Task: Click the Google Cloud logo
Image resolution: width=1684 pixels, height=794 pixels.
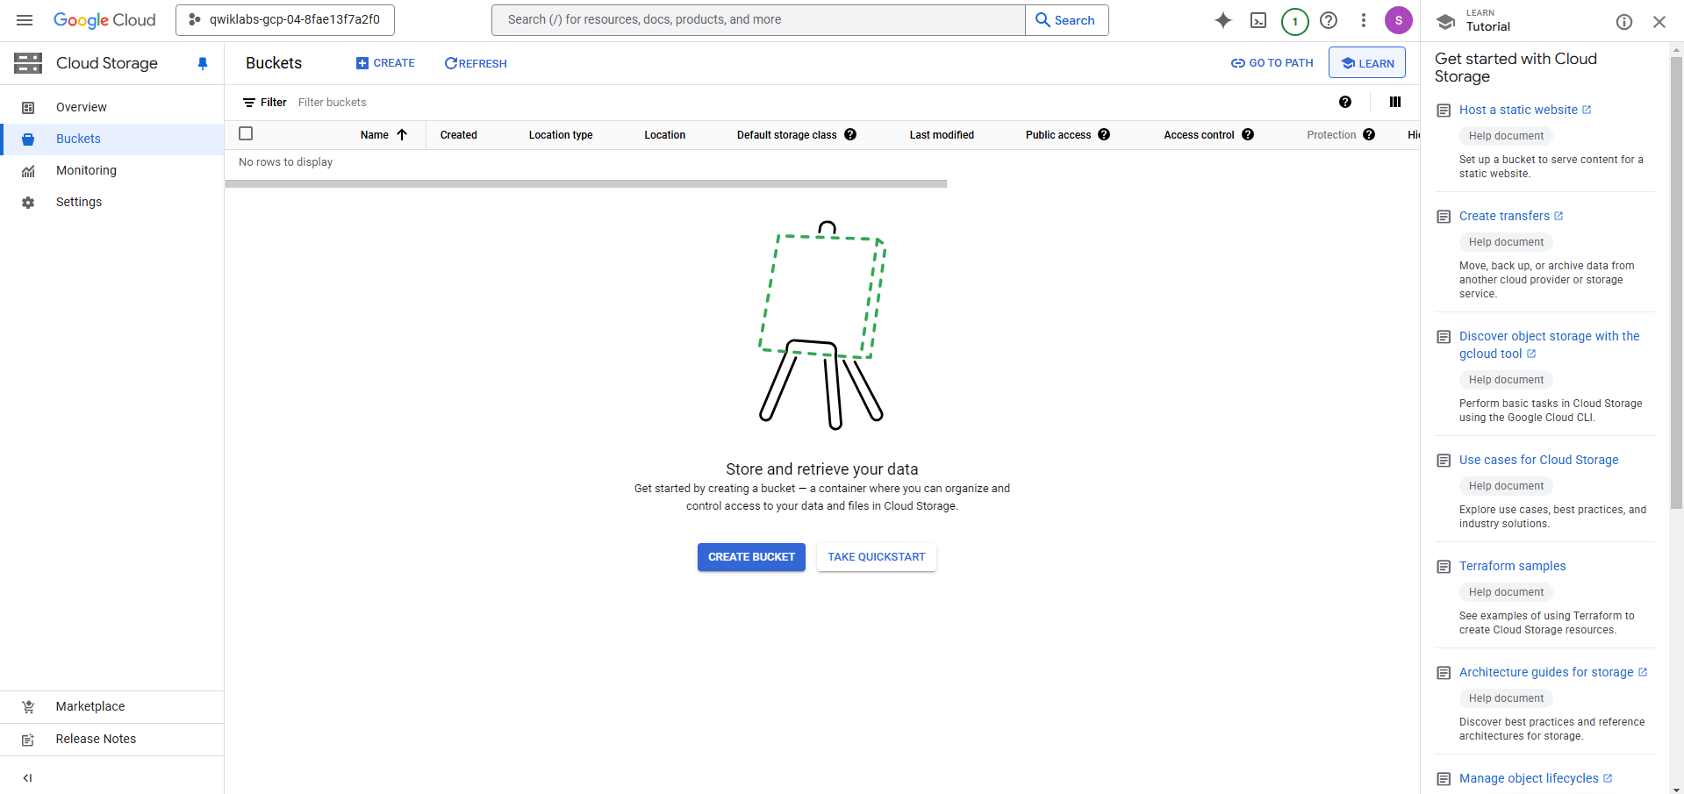Action: coord(104,20)
